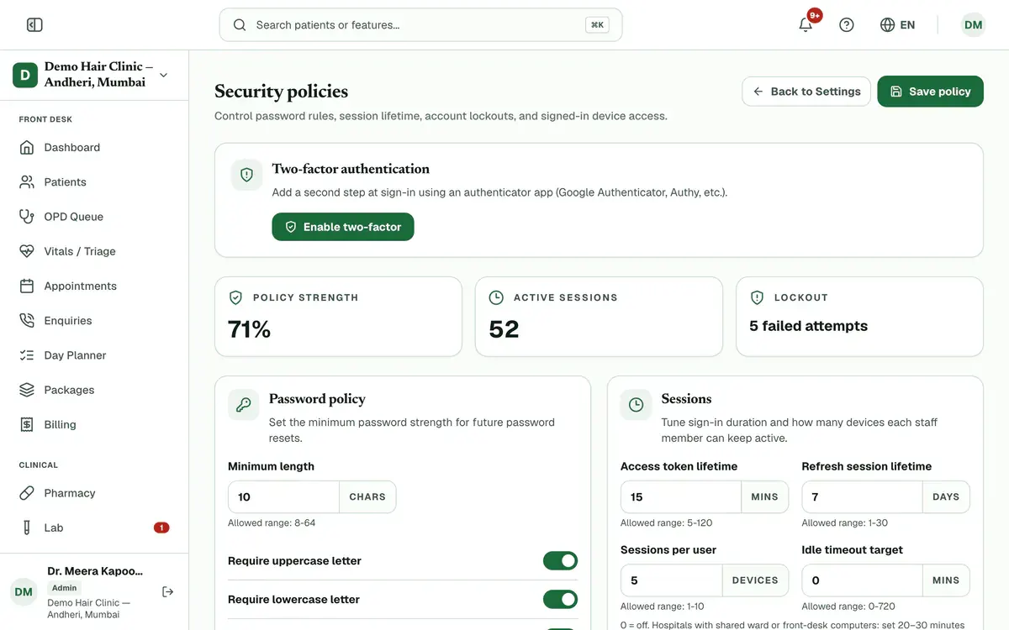Open Day Planner page
Image resolution: width=1009 pixels, height=630 pixels.
click(x=94, y=355)
